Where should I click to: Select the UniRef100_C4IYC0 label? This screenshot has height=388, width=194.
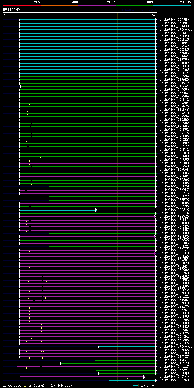[x=174, y=376]
